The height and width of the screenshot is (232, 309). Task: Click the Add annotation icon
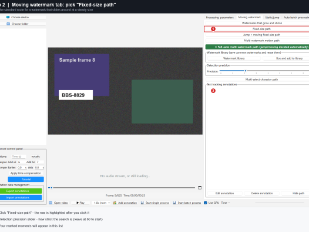[115, 203]
